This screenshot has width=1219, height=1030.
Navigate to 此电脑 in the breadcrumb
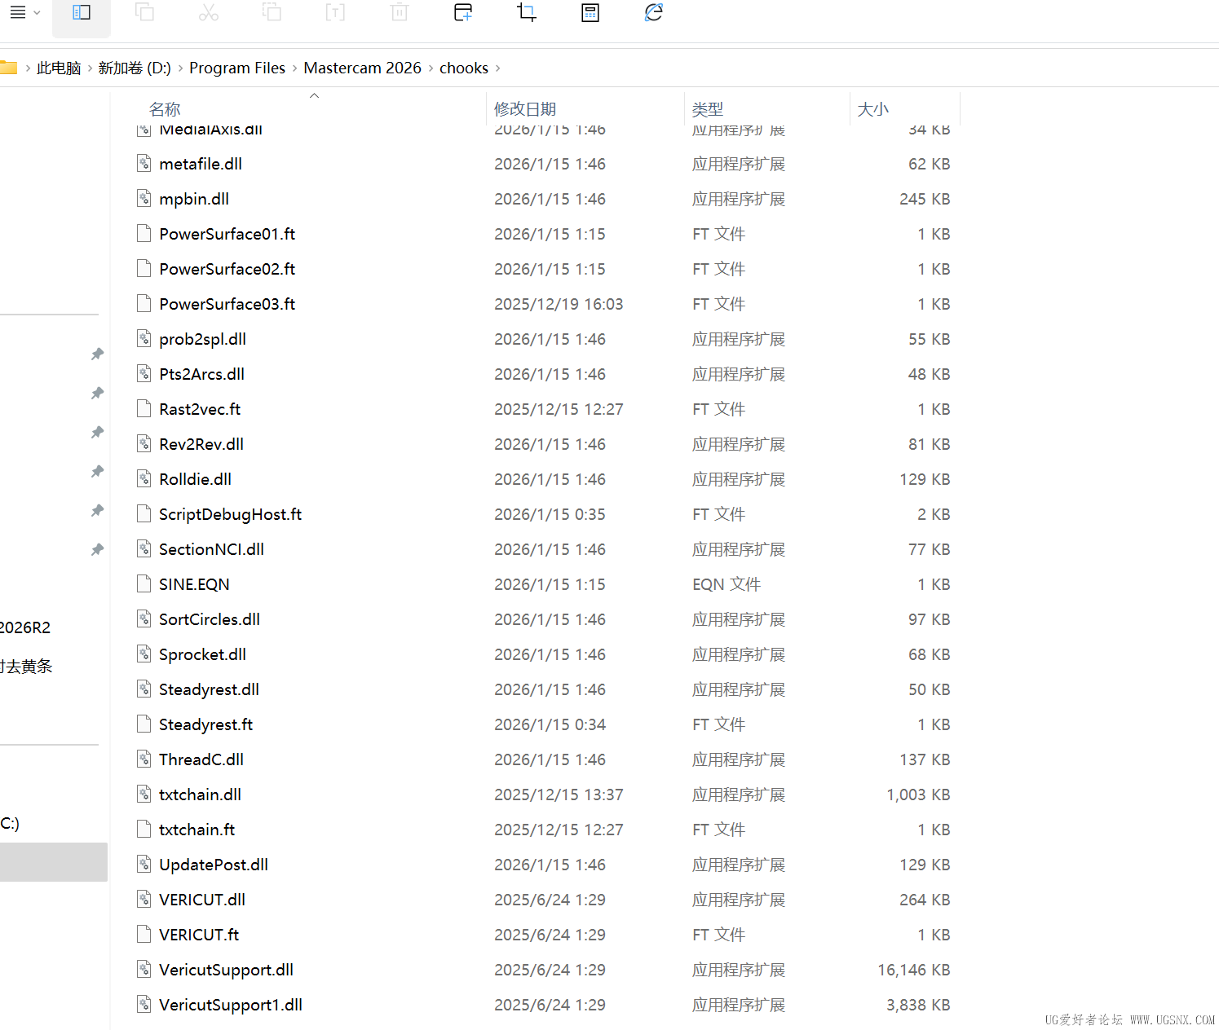[x=59, y=68]
